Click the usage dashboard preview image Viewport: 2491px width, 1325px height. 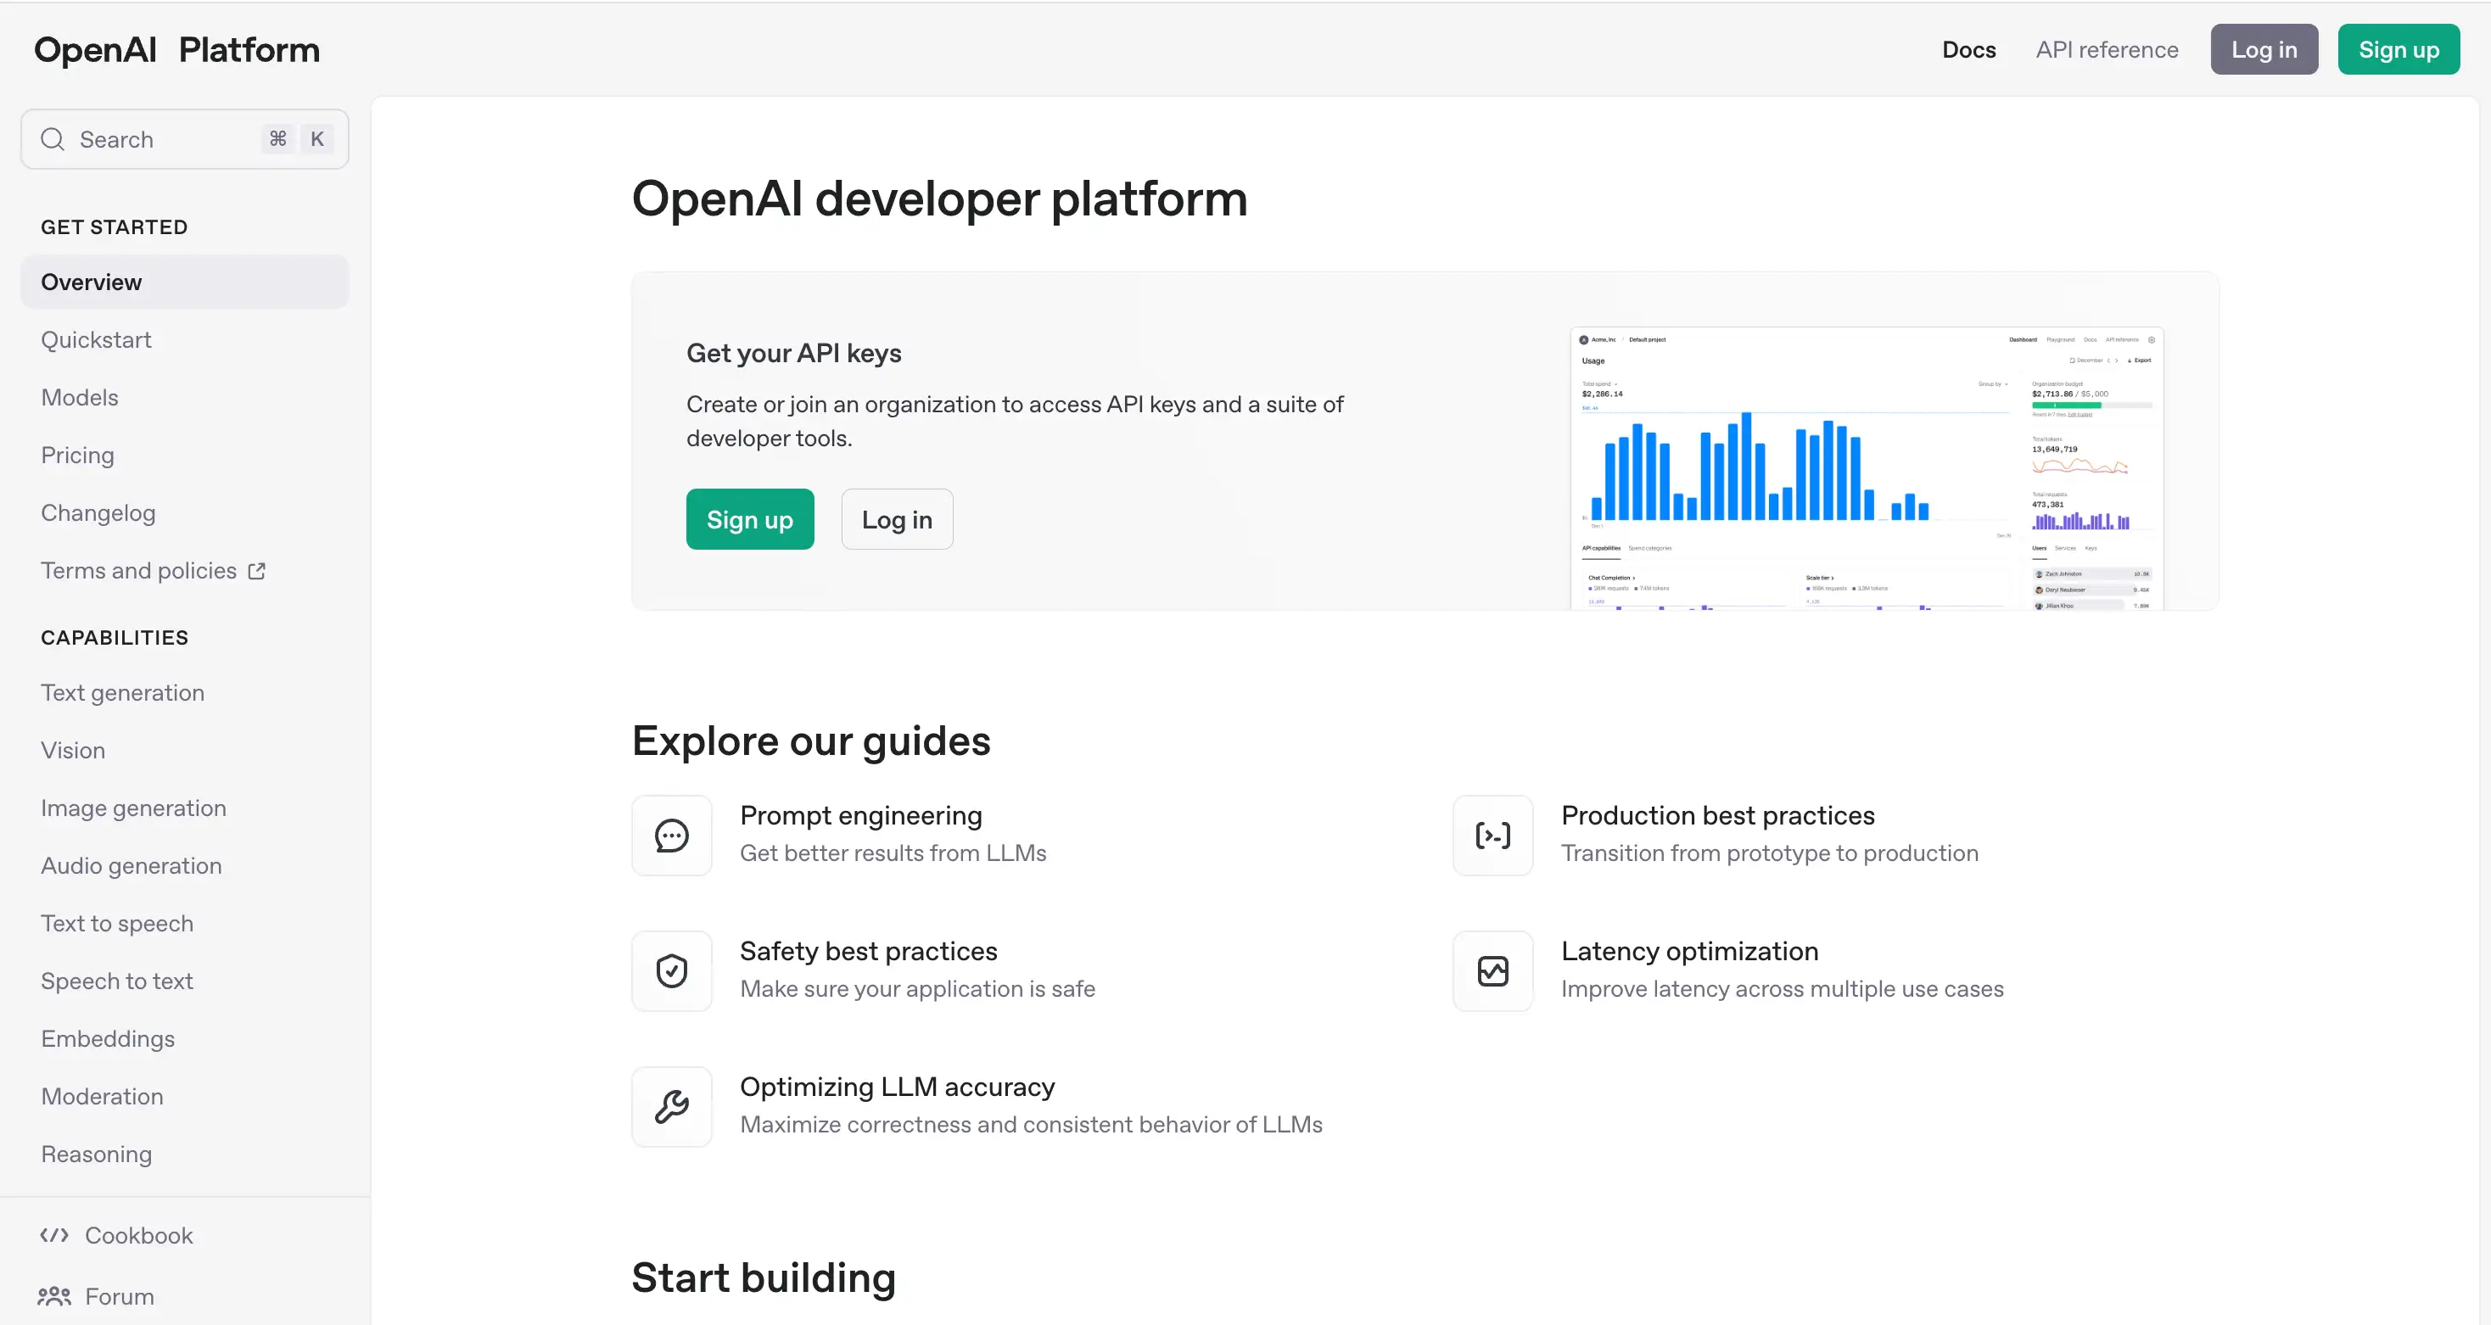(x=1867, y=468)
